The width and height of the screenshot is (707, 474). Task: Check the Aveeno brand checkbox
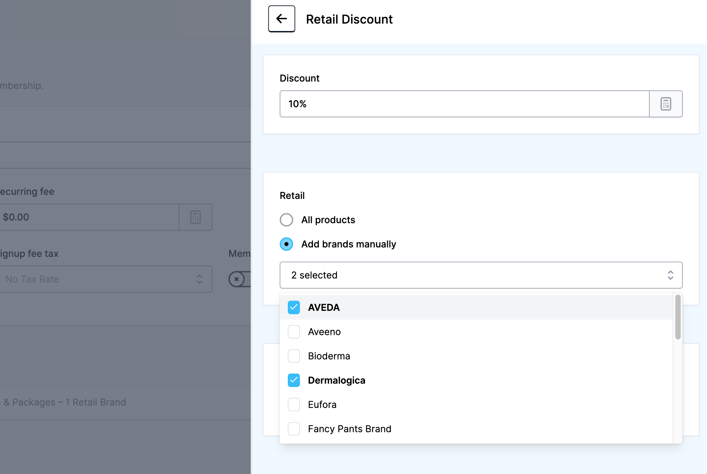point(294,332)
